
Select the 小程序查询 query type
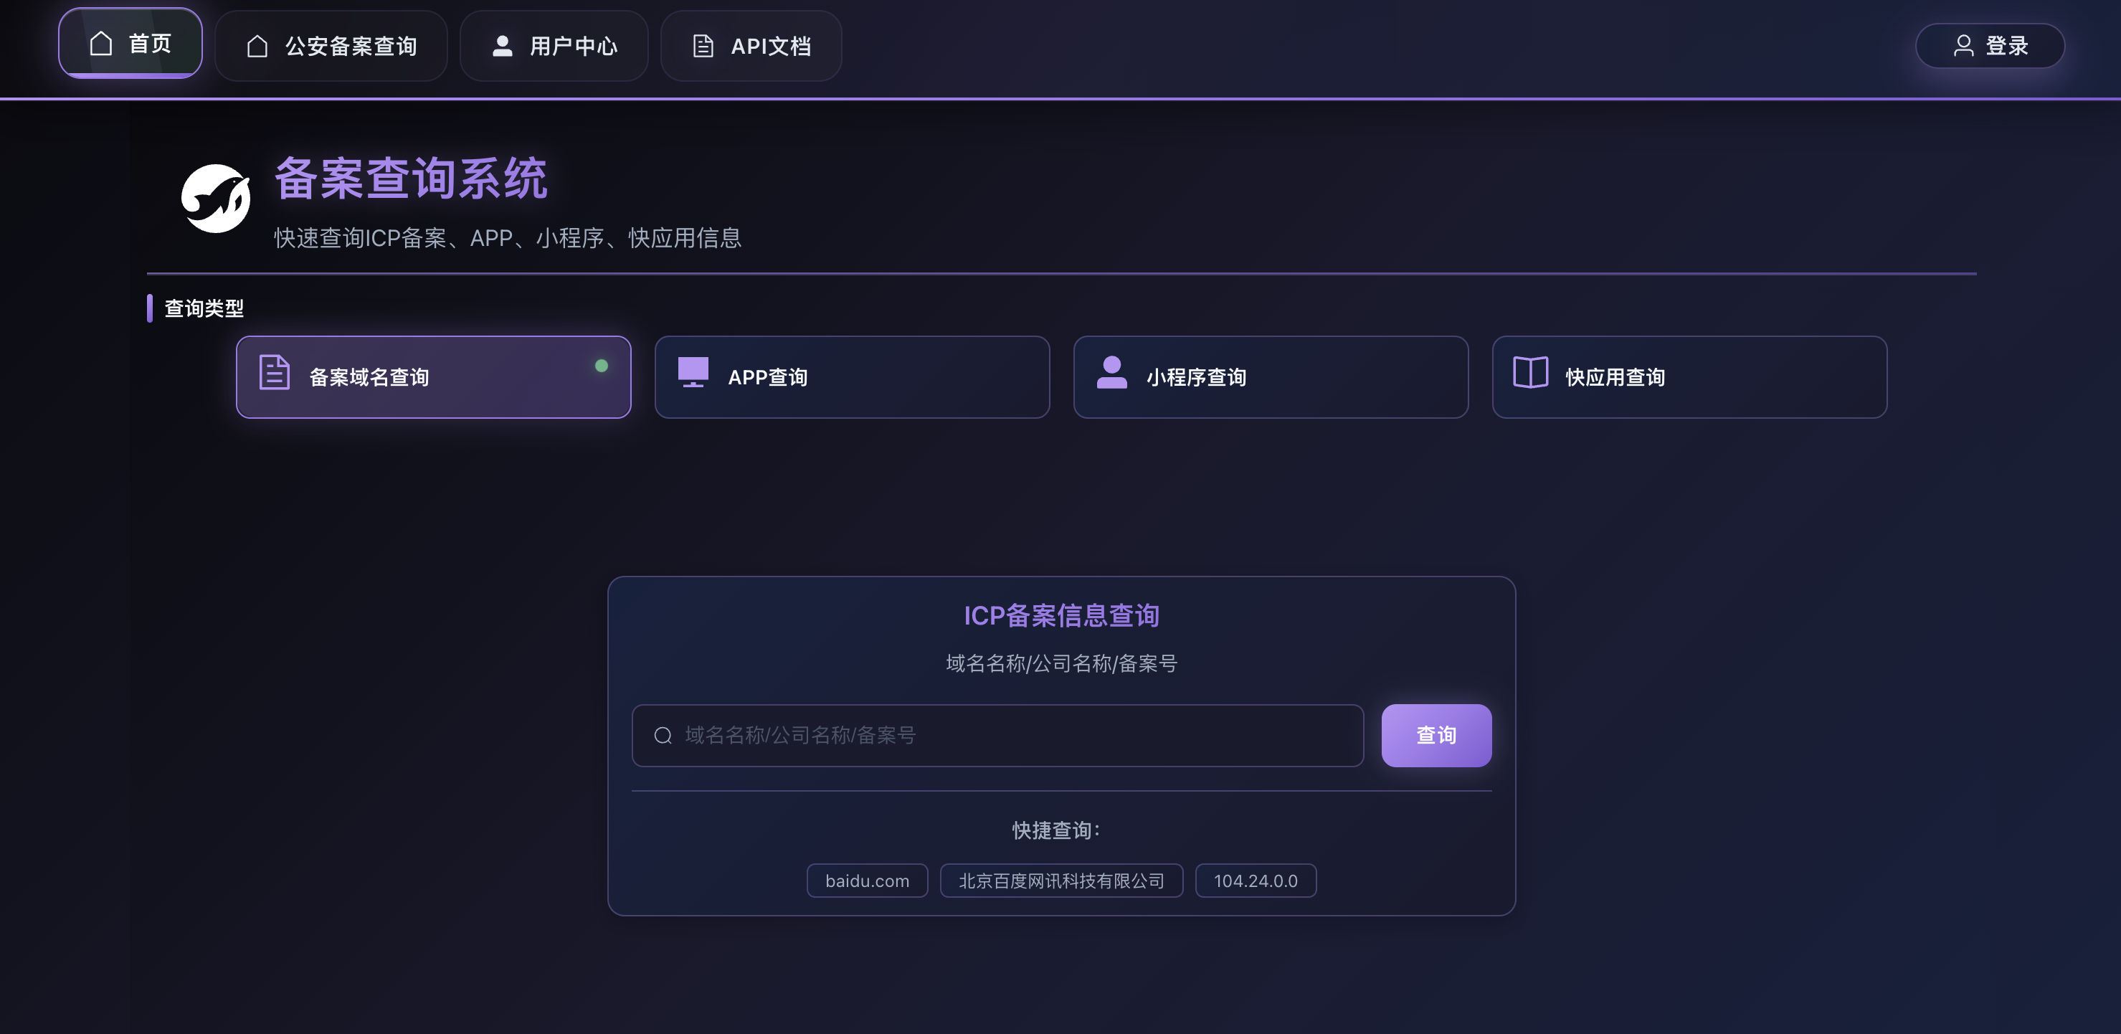click(x=1271, y=377)
